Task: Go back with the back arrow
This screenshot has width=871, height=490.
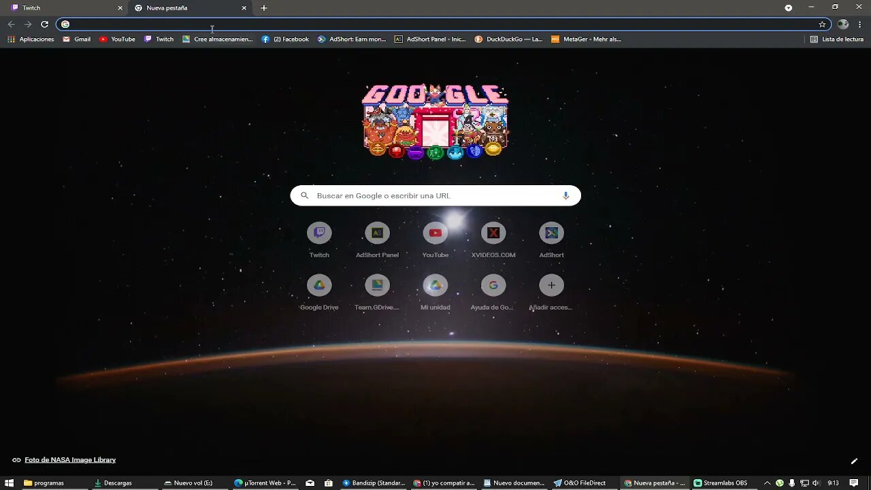Action: 11,24
